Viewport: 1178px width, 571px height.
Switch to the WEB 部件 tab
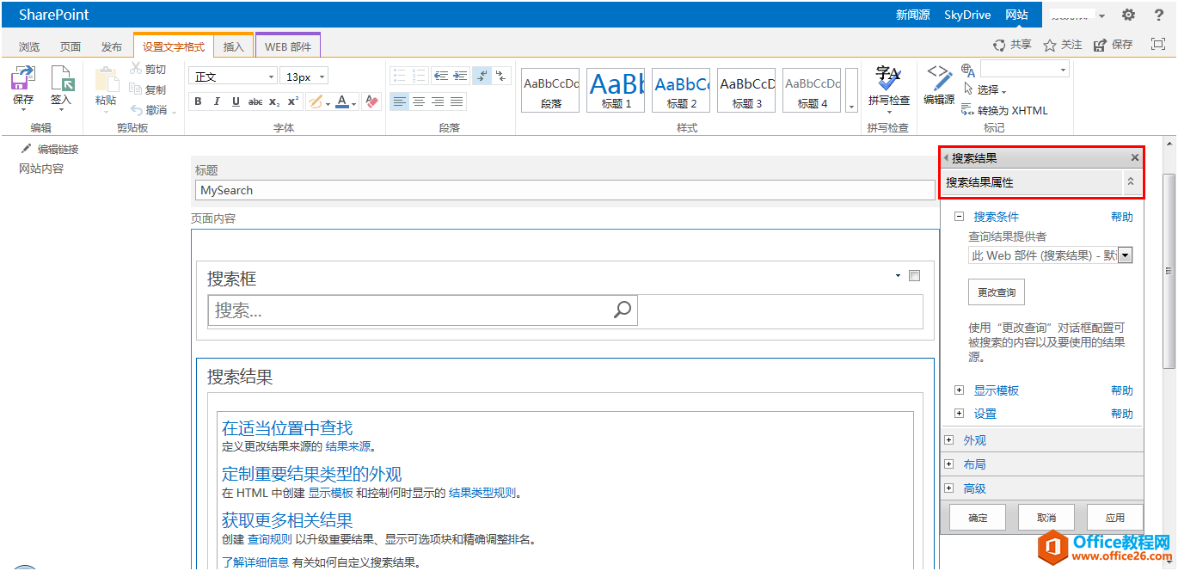coord(288,47)
